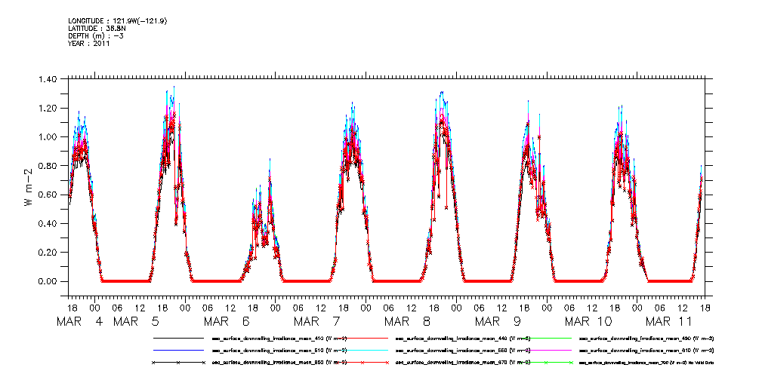Click the 0.20 y-axis tick label

click(x=48, y=253)
